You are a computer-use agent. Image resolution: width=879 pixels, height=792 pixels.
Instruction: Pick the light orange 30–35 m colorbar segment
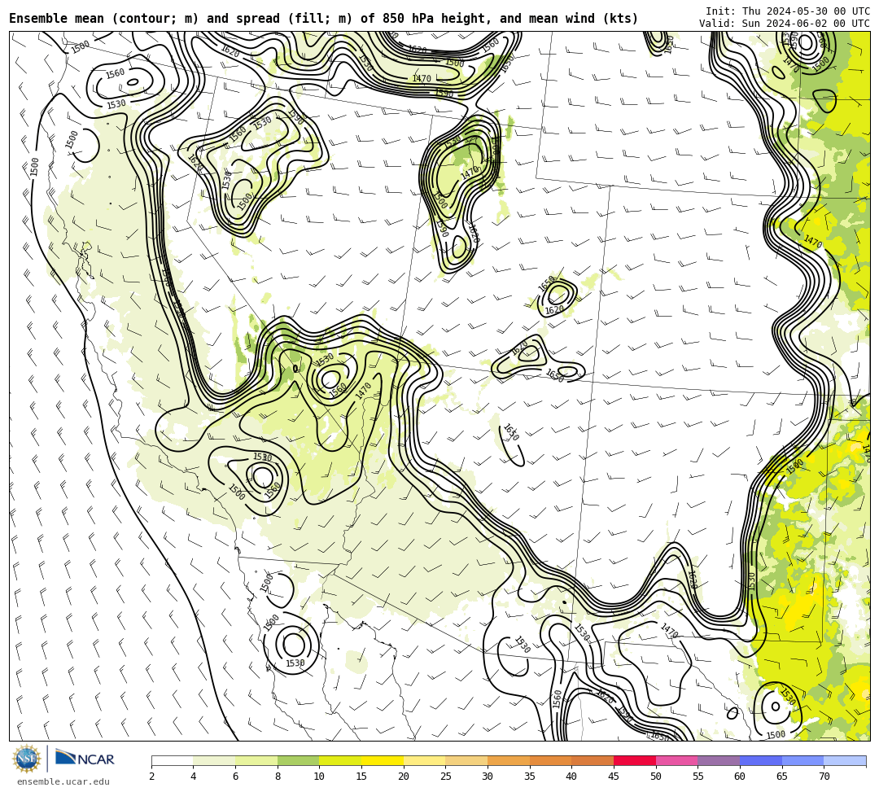click(x=509, y=760)
